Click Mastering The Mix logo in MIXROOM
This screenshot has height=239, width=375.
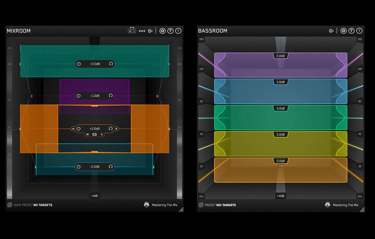point(161,205)
